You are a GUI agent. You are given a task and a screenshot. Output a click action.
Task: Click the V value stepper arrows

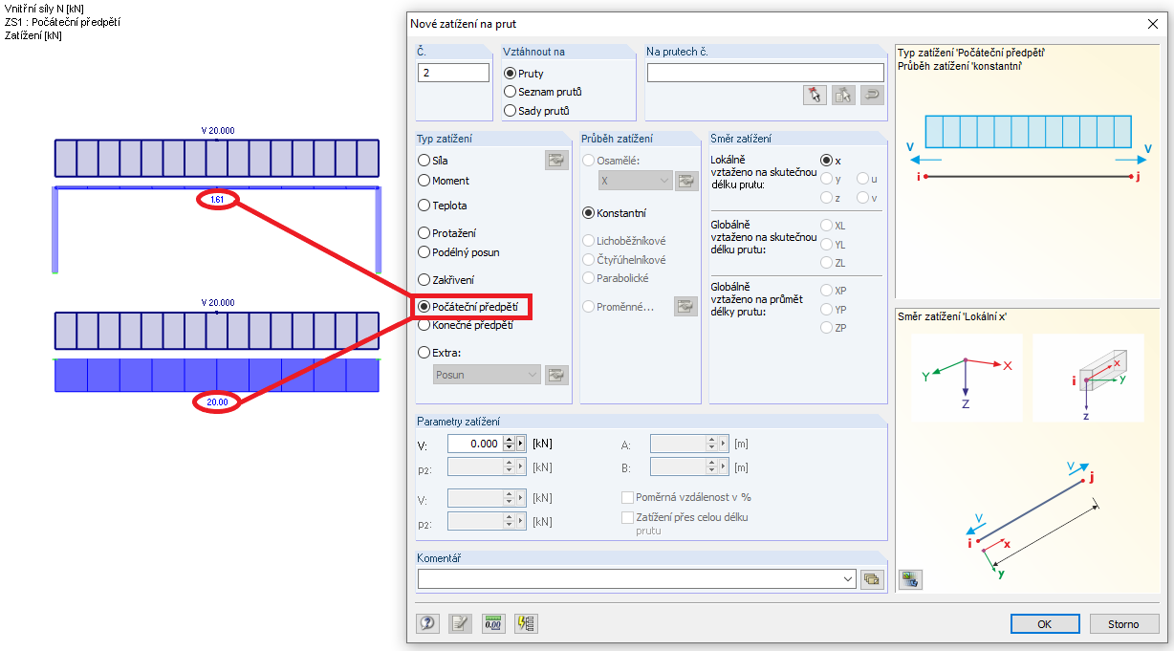(x=509, y=444)
